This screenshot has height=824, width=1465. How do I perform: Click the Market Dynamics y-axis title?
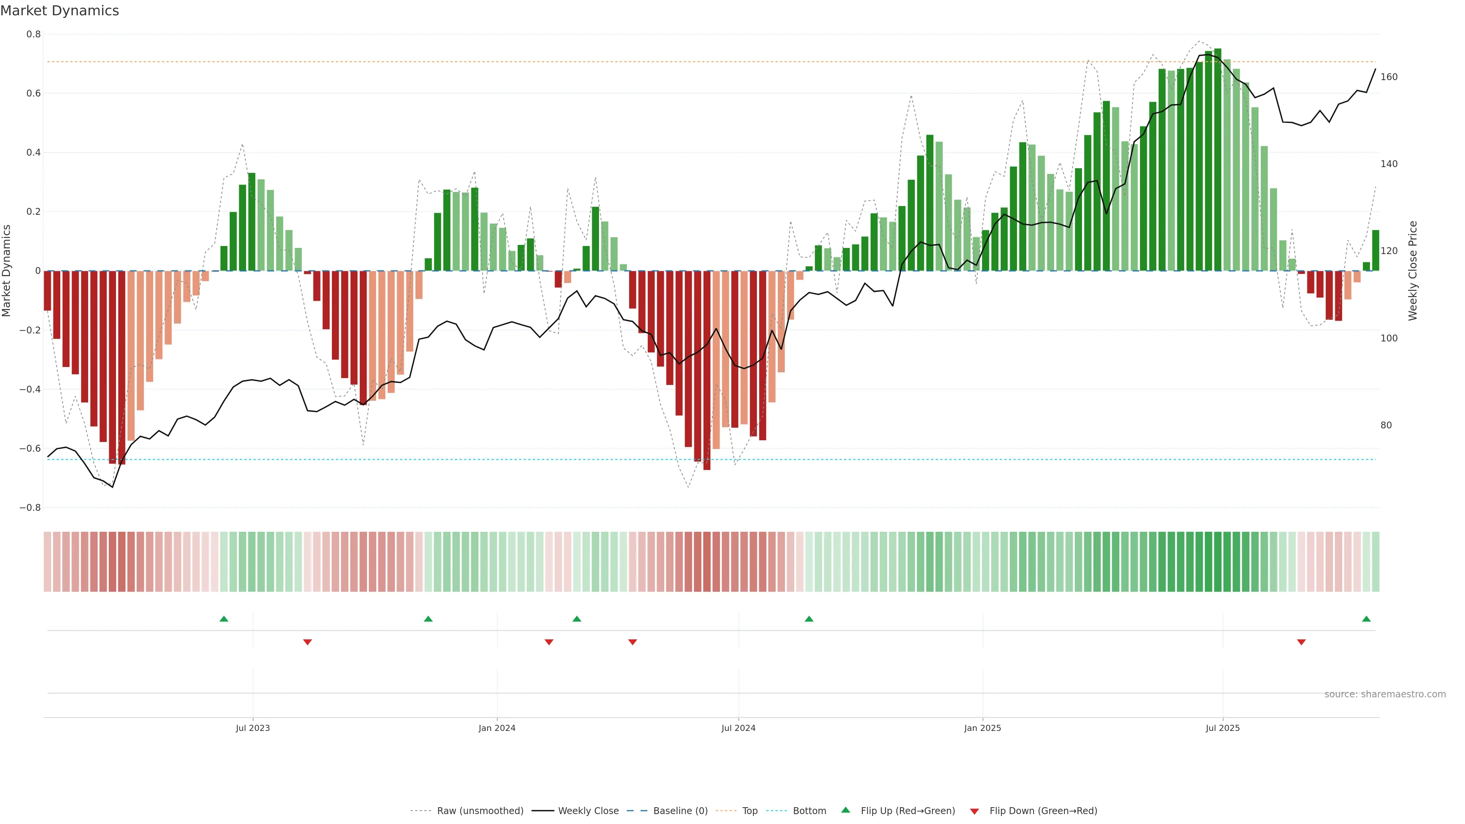(x=7, y=271)
